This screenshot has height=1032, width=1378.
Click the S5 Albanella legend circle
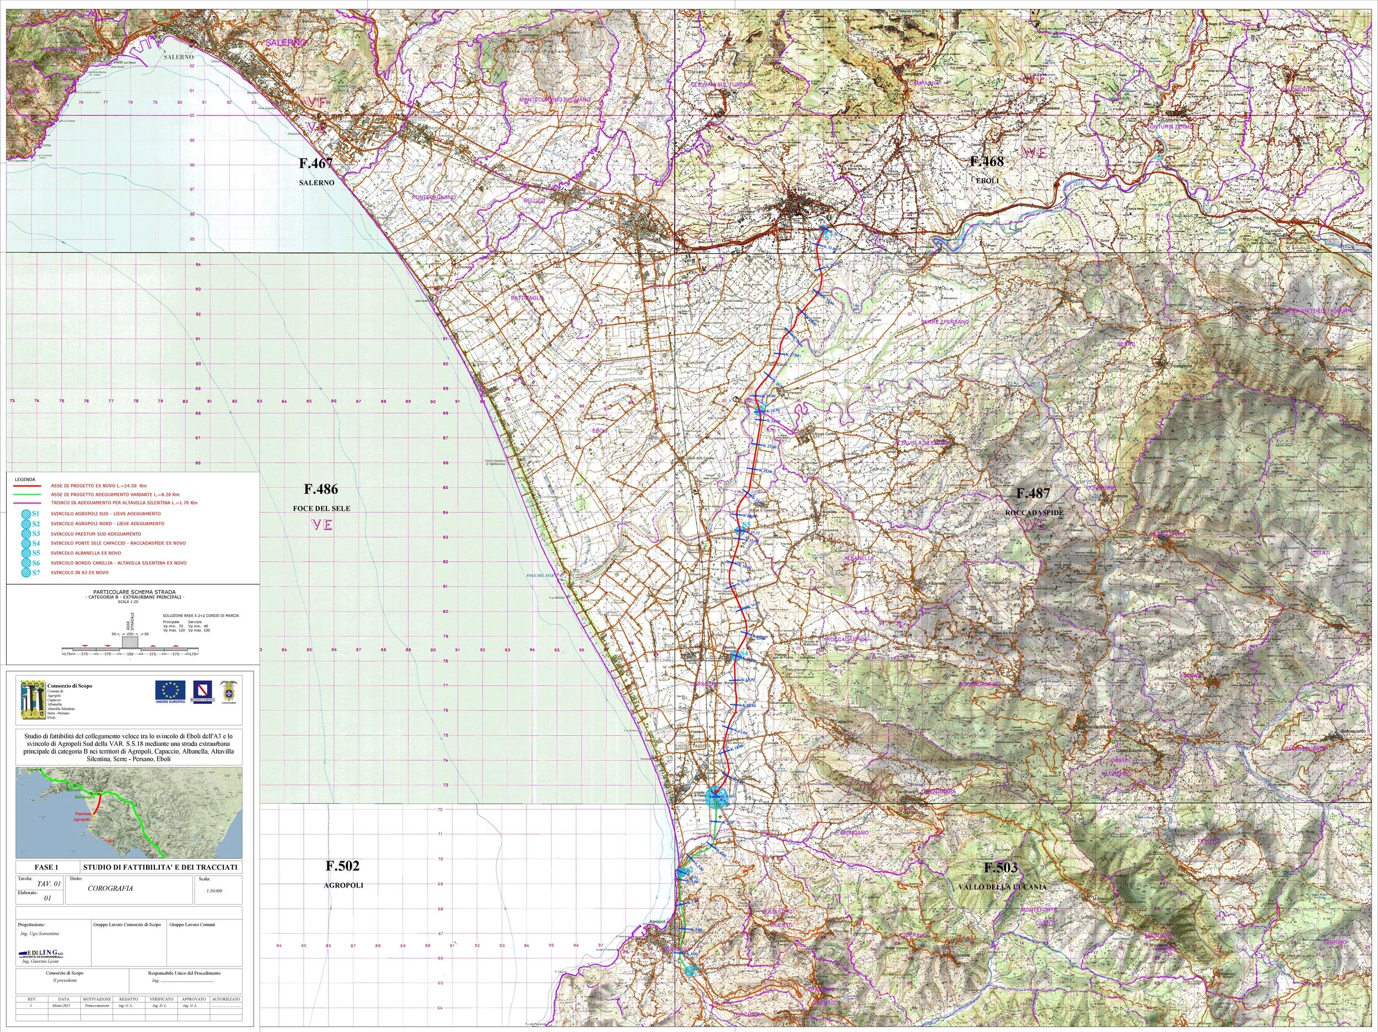(x=25, y=553)
